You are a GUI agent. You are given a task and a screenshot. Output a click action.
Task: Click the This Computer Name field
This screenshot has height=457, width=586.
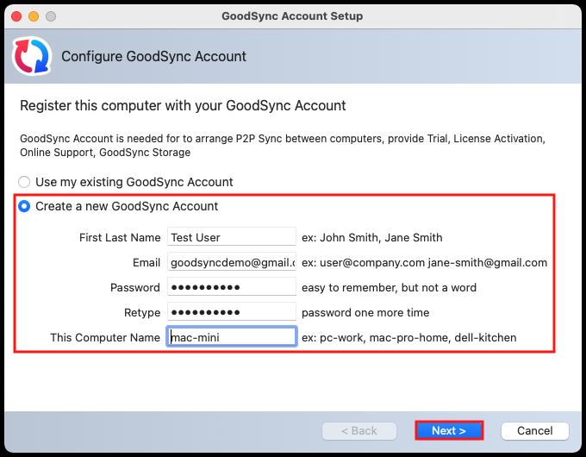pos(231,337)
